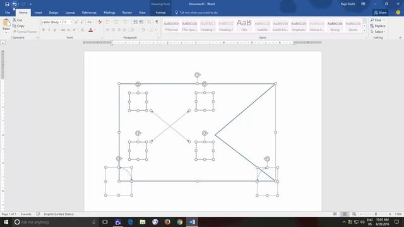Open the Clipboard dialog launcher
The height and width of the screenshot is (227, 404).
38,38
